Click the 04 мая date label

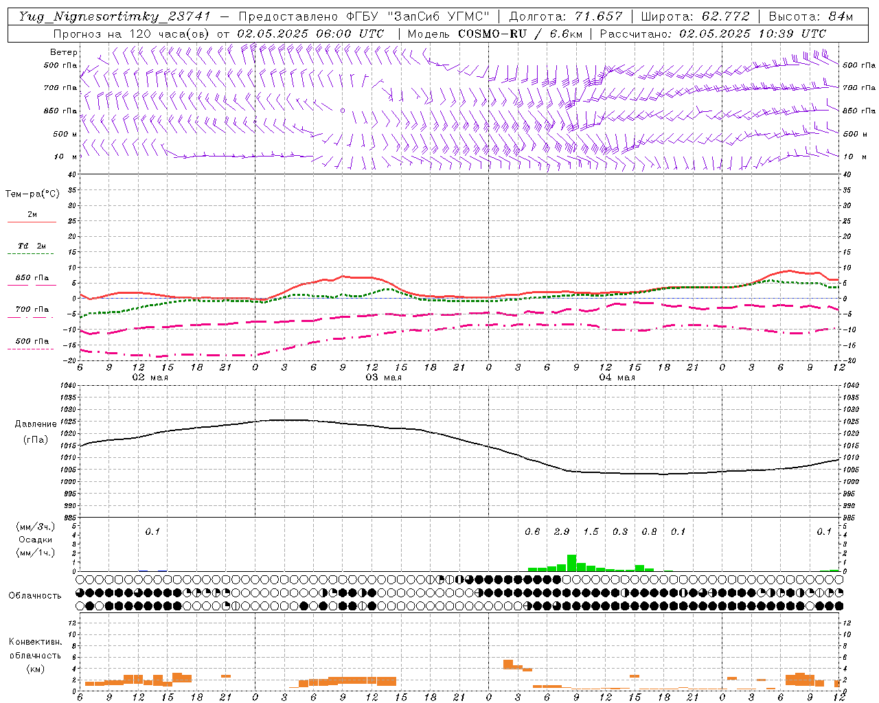(x=617, y=378)
